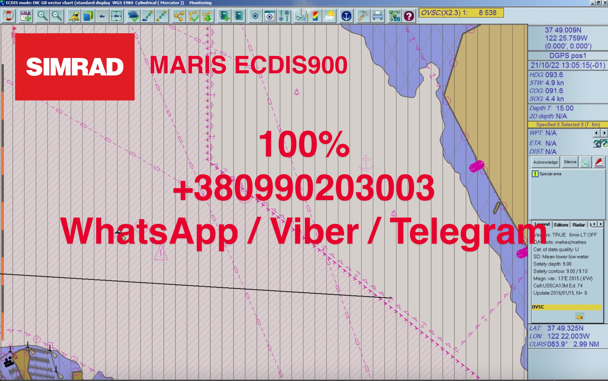
Task: Click the red book icon beside Silence
Action: [599, 162]
